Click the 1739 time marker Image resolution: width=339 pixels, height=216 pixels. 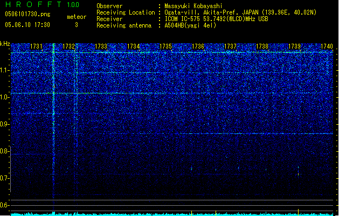tap(294, 46)
